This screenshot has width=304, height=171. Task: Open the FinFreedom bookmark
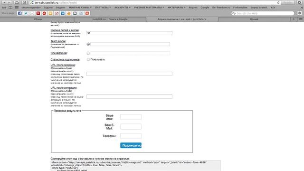[x=240, y=8]
